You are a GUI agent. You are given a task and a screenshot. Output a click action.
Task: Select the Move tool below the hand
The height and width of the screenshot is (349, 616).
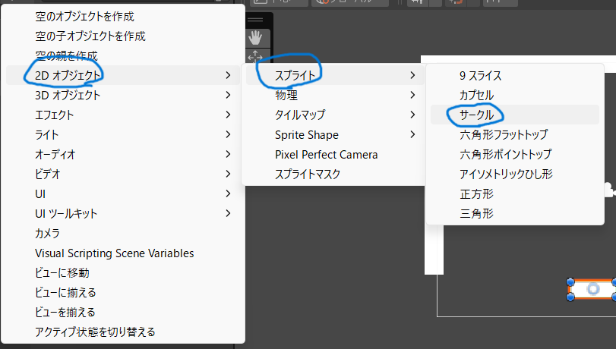pos(255,56)
